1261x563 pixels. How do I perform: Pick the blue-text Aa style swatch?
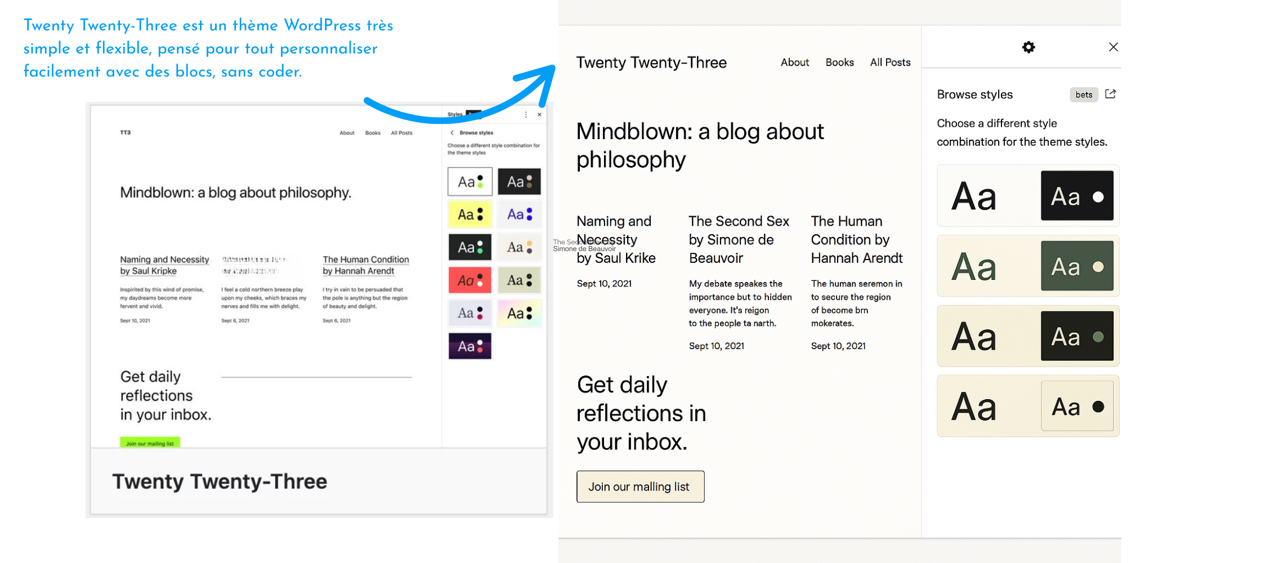pyautogui.click(x=519, y=214)
